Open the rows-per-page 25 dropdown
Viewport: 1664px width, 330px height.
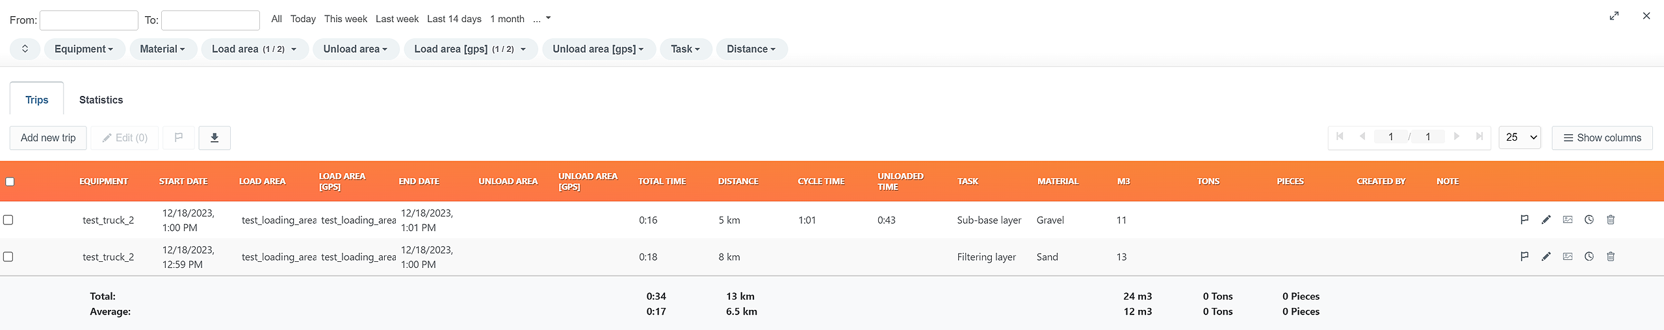(x=1519, y=137)
